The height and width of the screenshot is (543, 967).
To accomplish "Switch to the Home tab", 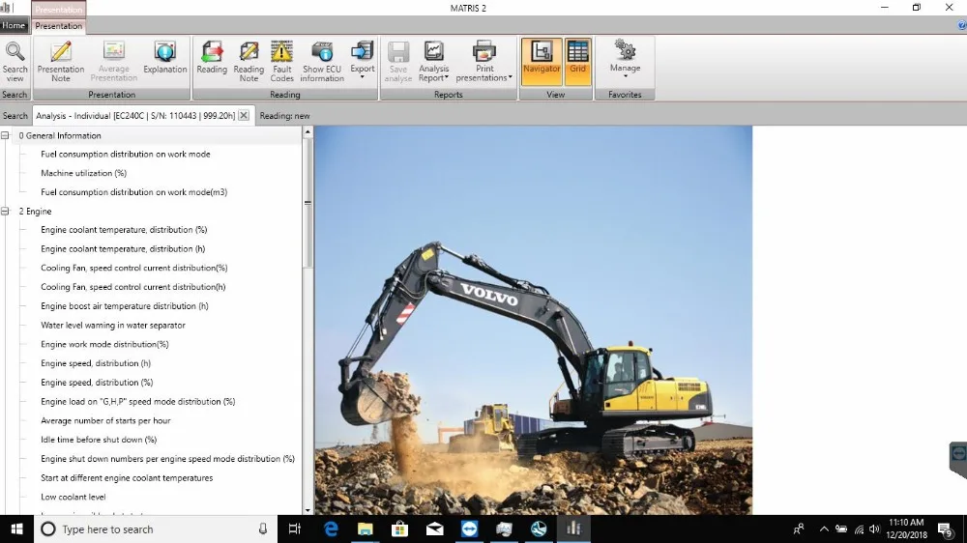I will point(14,26).
